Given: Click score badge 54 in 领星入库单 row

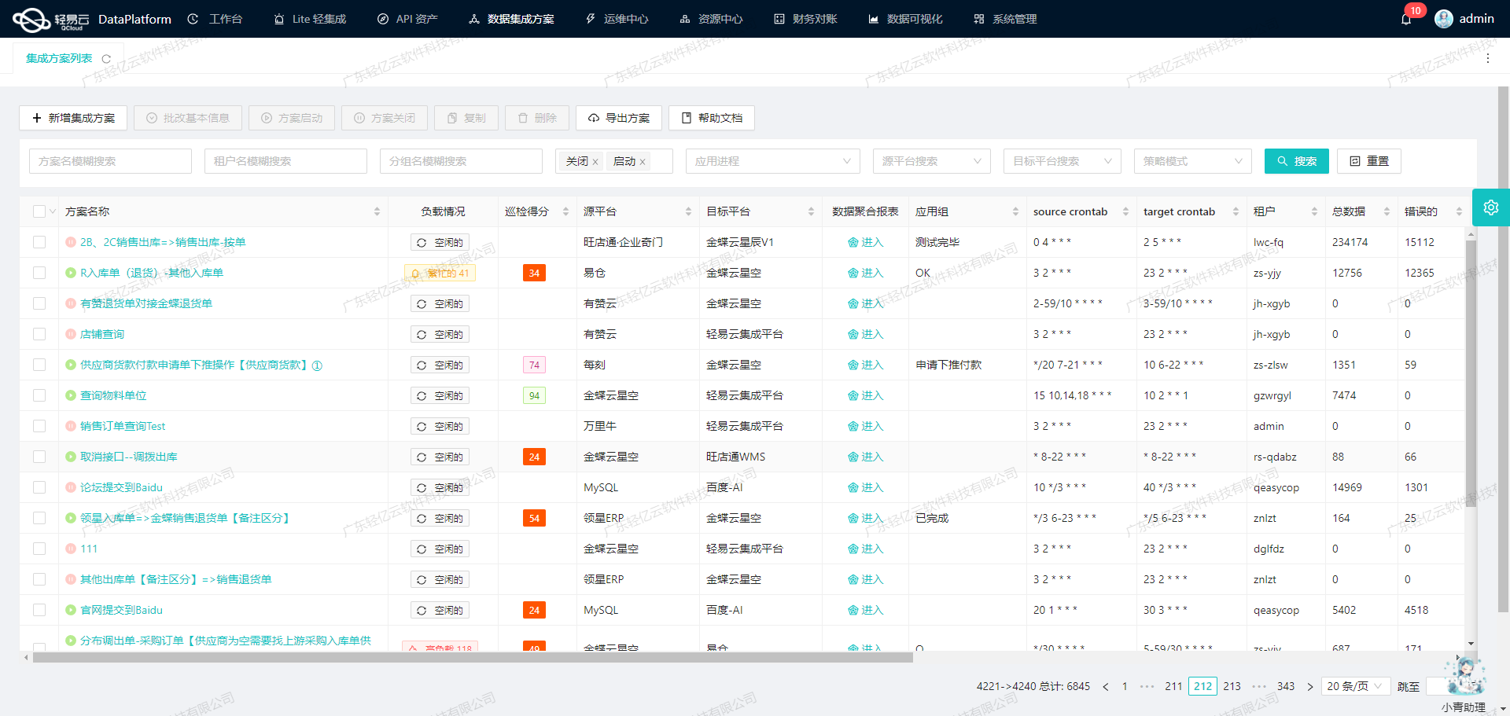Looking at the screenshot, I should tap(534, 518).
